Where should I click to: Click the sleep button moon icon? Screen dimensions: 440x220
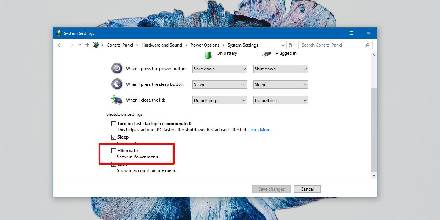(x=117, y=84)
